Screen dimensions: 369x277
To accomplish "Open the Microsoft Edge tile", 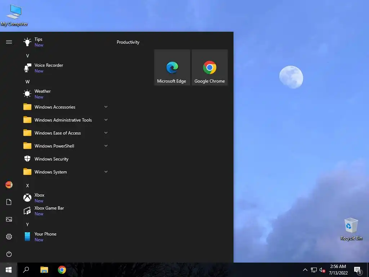I will [172, 67].
